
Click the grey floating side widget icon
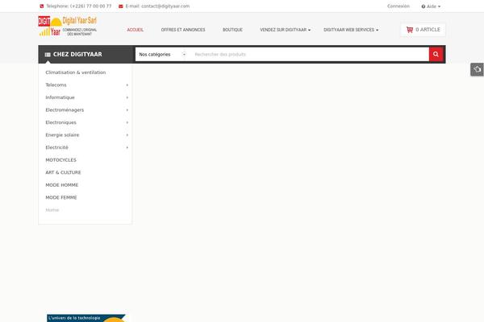click(477, 69)
